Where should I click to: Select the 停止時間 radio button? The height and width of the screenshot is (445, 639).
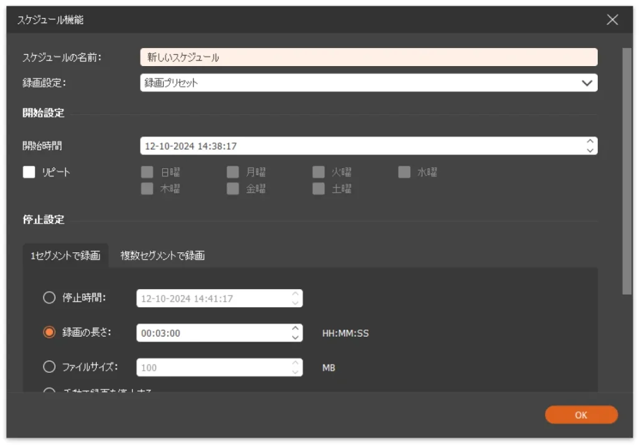coord(49,298)
